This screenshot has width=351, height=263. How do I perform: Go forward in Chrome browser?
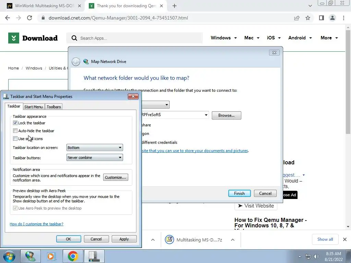coord(19,18)
